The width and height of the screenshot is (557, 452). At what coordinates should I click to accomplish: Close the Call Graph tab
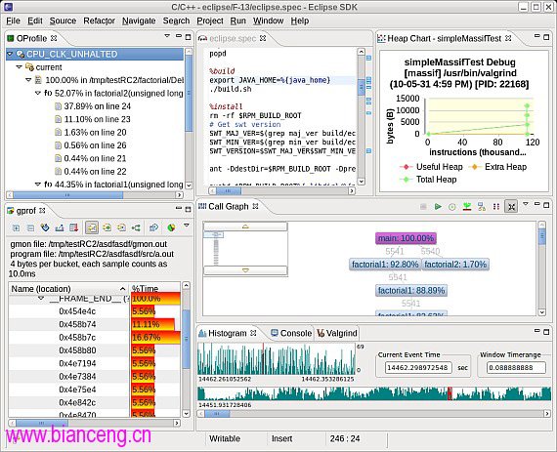(x=255, y=206)
